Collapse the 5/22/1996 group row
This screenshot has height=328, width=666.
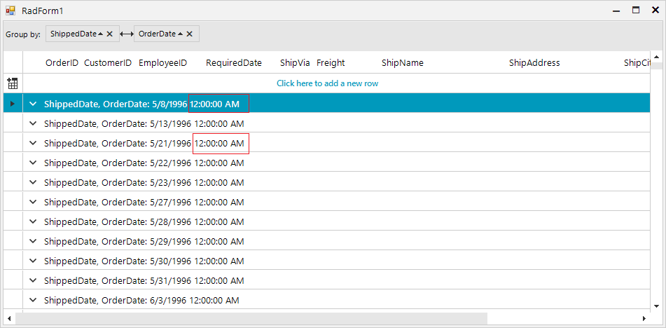(x=33, y=163)
